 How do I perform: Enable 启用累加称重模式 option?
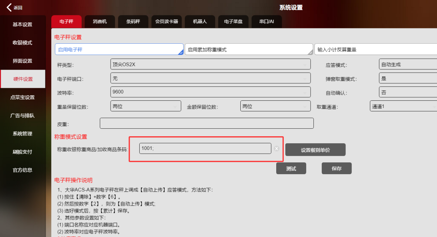click(249, 50)
